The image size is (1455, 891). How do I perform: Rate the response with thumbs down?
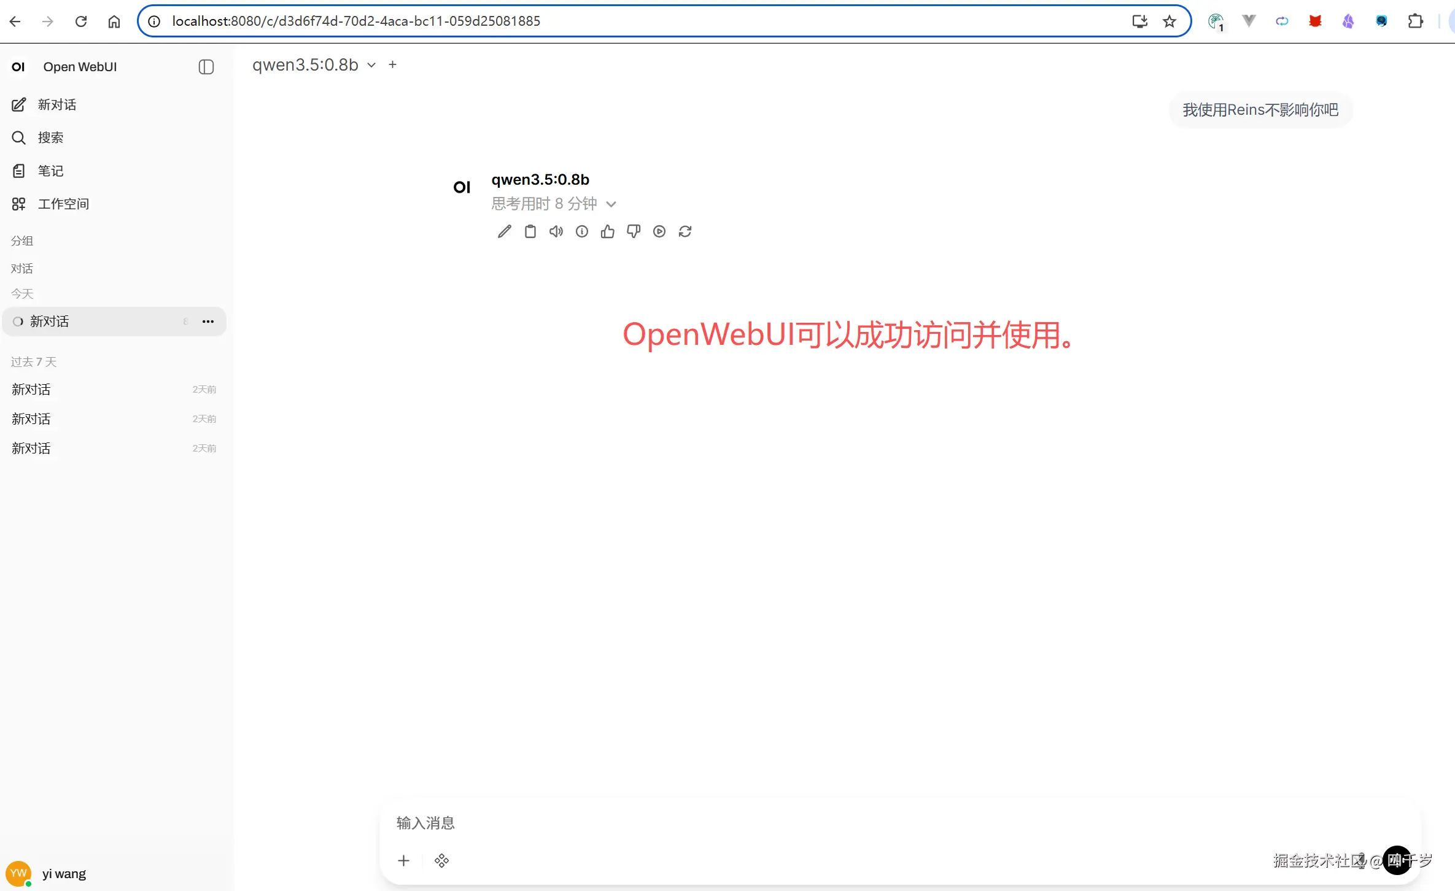click(x=633, y=231)
